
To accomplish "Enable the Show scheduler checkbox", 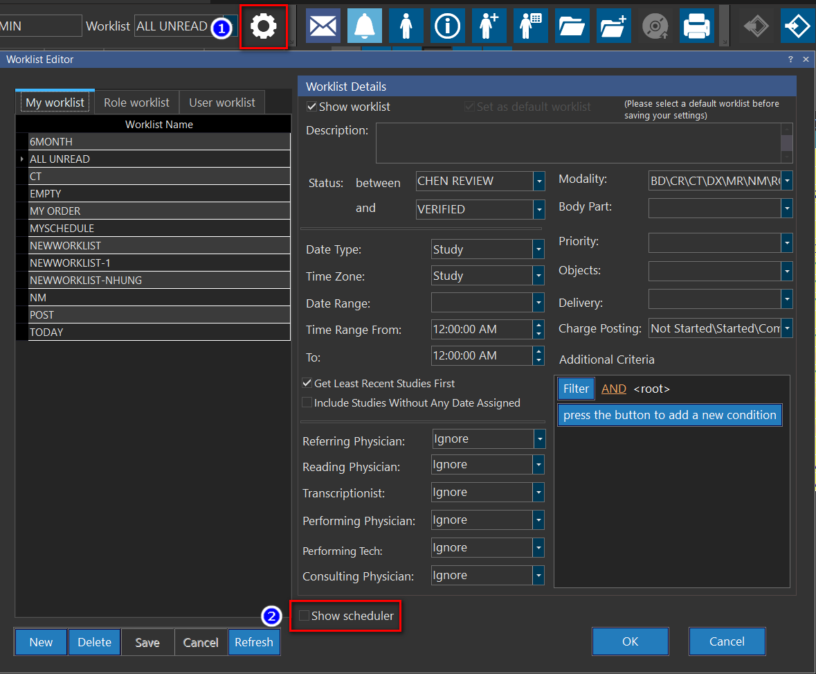I will point(304,616).
